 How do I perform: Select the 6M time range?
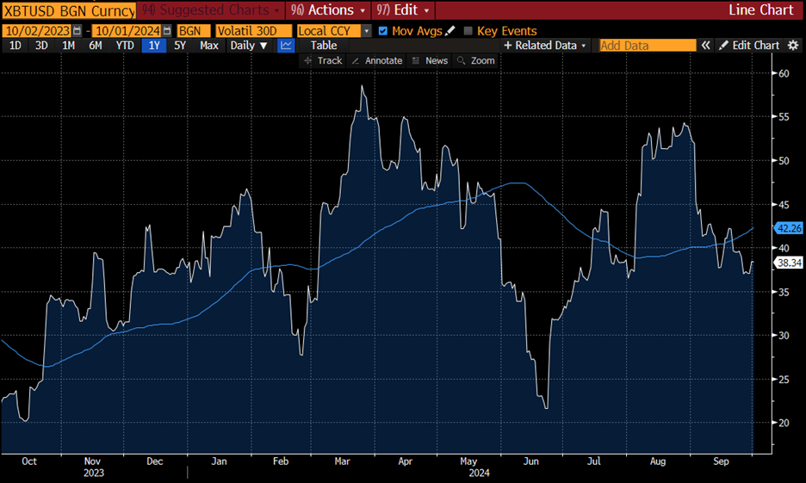point(95,46)
